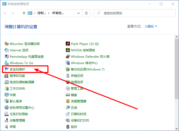The width and height of the screenshot is (179, 131).
Task: Open Windows Defender 防火墙 icon
Action: click(x=68, y=57)
